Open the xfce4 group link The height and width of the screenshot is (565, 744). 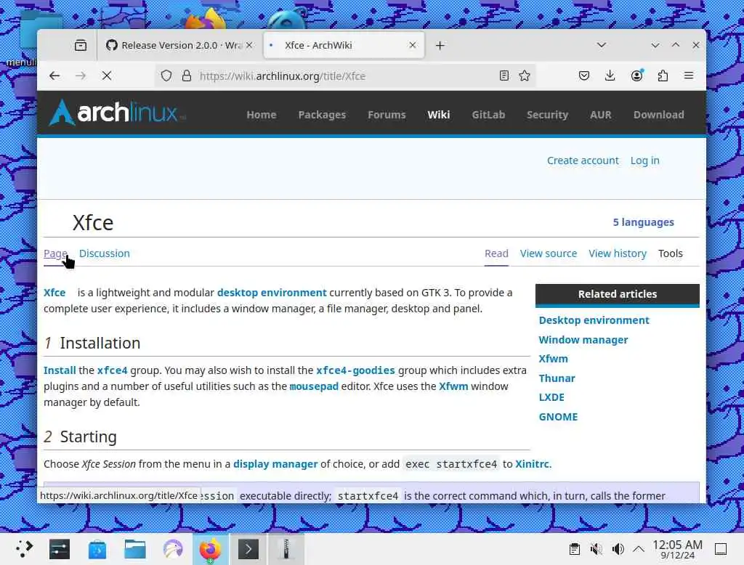[x=112, y=370]
